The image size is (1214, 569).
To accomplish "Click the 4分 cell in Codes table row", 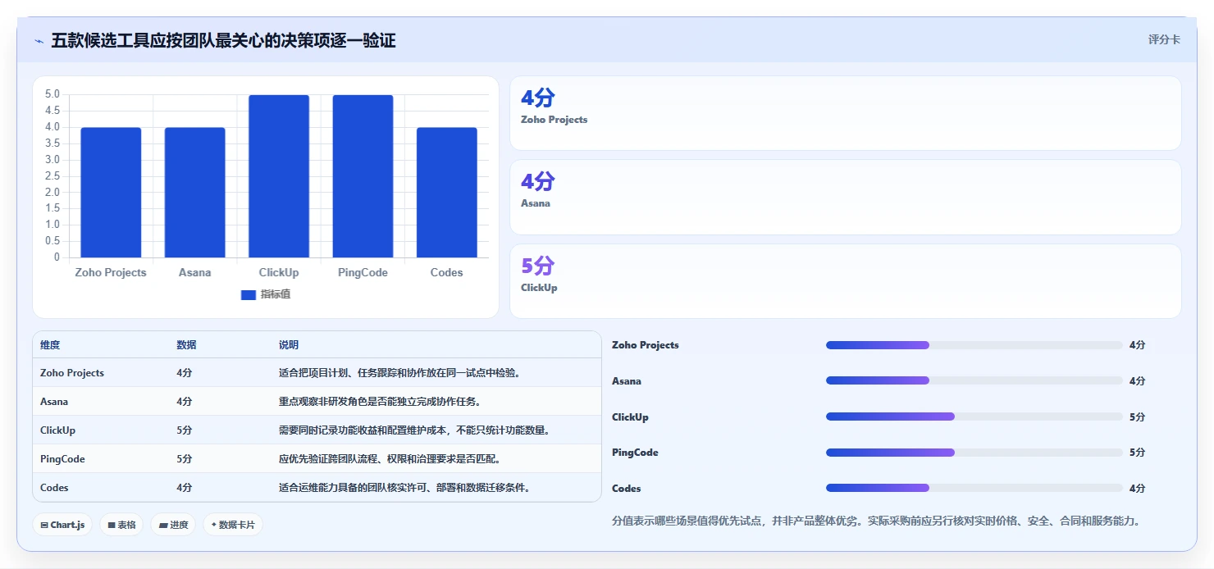I will [x=185, y=488].
